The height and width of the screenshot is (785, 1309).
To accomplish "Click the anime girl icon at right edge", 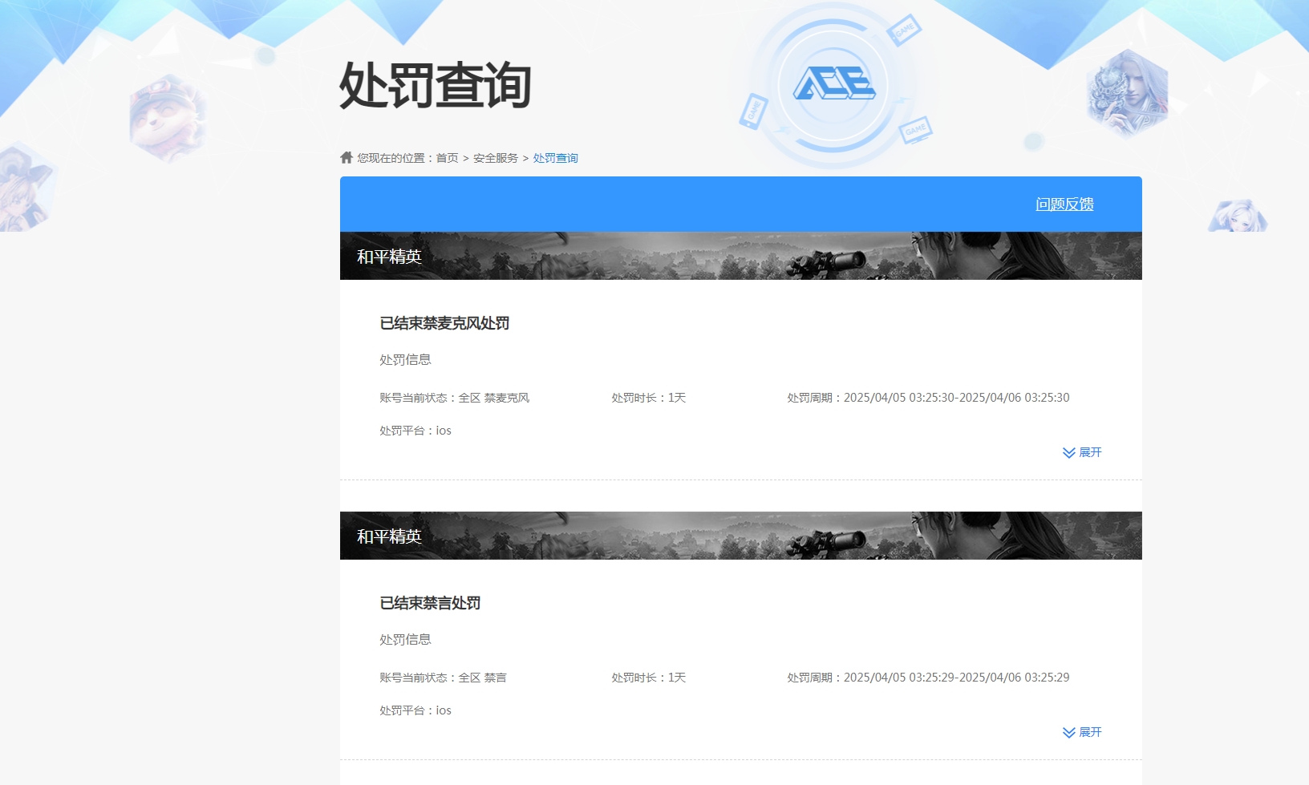I will 1238,216.
